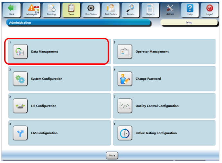222x163 pixels.
Task: Open Quality Control Configuration chart icon
Action: 125,106
